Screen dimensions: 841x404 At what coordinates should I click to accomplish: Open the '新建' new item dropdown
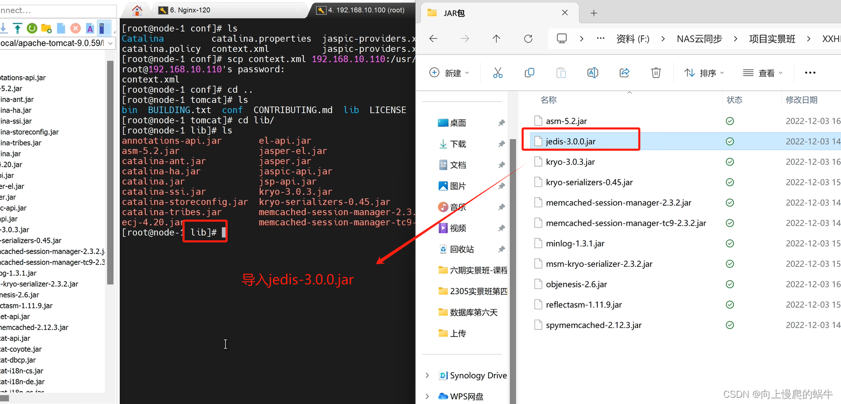point(449,73)
